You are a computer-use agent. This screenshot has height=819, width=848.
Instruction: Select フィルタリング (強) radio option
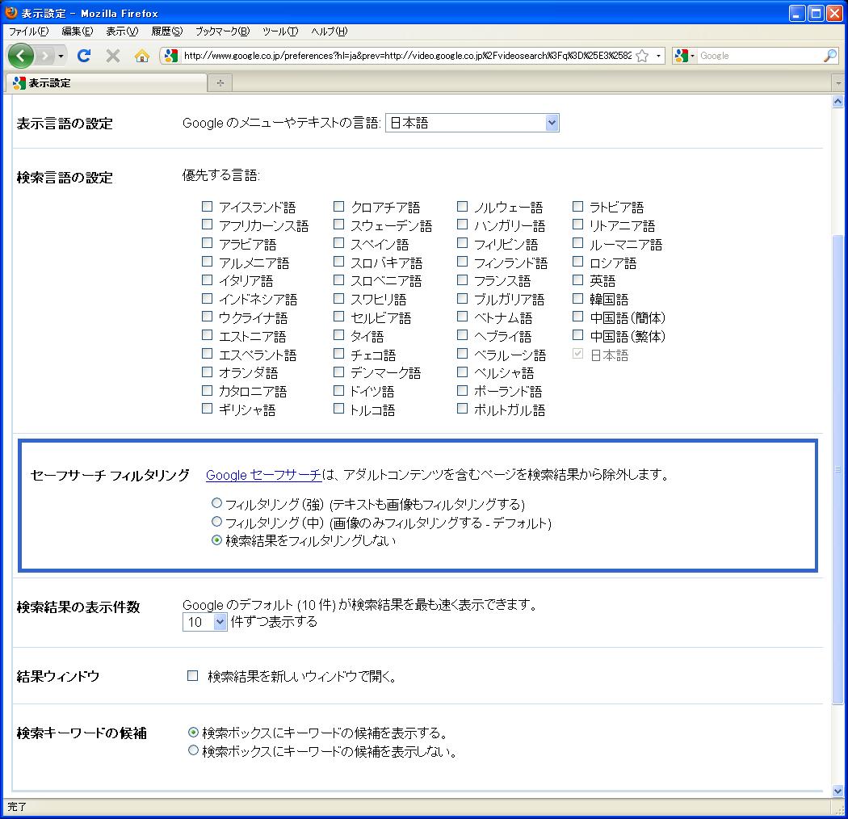coord(217,503)
